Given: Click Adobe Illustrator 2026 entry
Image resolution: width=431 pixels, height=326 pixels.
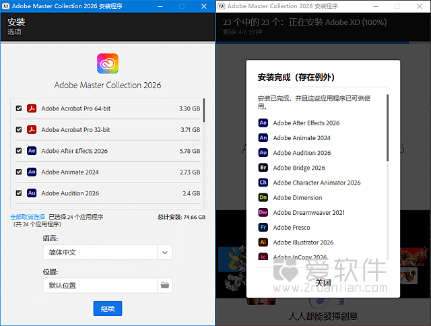Looking at the screenshot, I should tap(303, 242).
